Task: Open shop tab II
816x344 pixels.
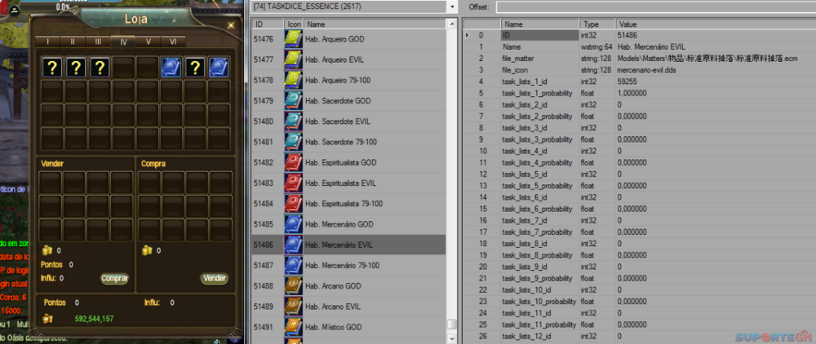Action: 73,41
